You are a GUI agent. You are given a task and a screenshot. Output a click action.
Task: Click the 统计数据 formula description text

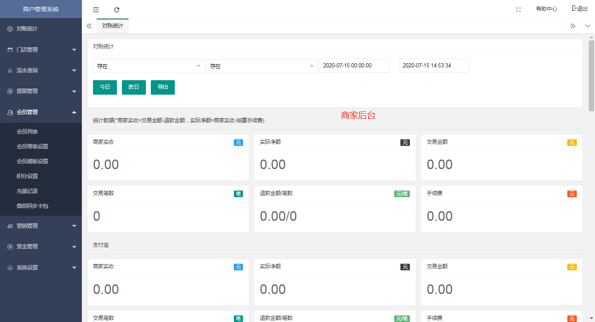(x=178, y=121)
